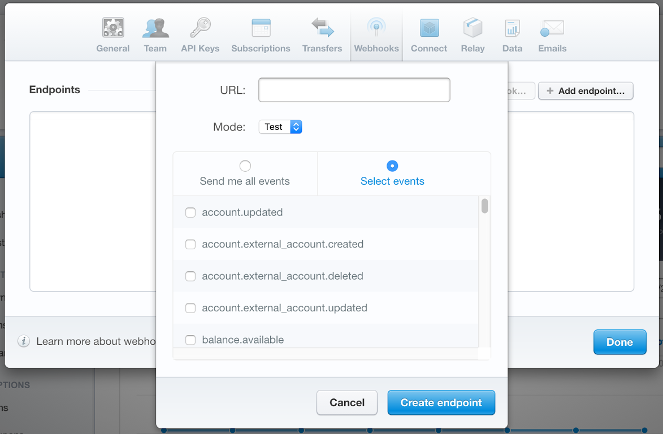The image size is (663, 434).
Task: Switch to the Subscriptions tab label
Action: [261, 49]
